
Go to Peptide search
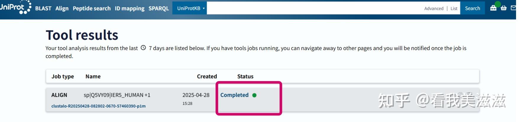tap(92, 8)
